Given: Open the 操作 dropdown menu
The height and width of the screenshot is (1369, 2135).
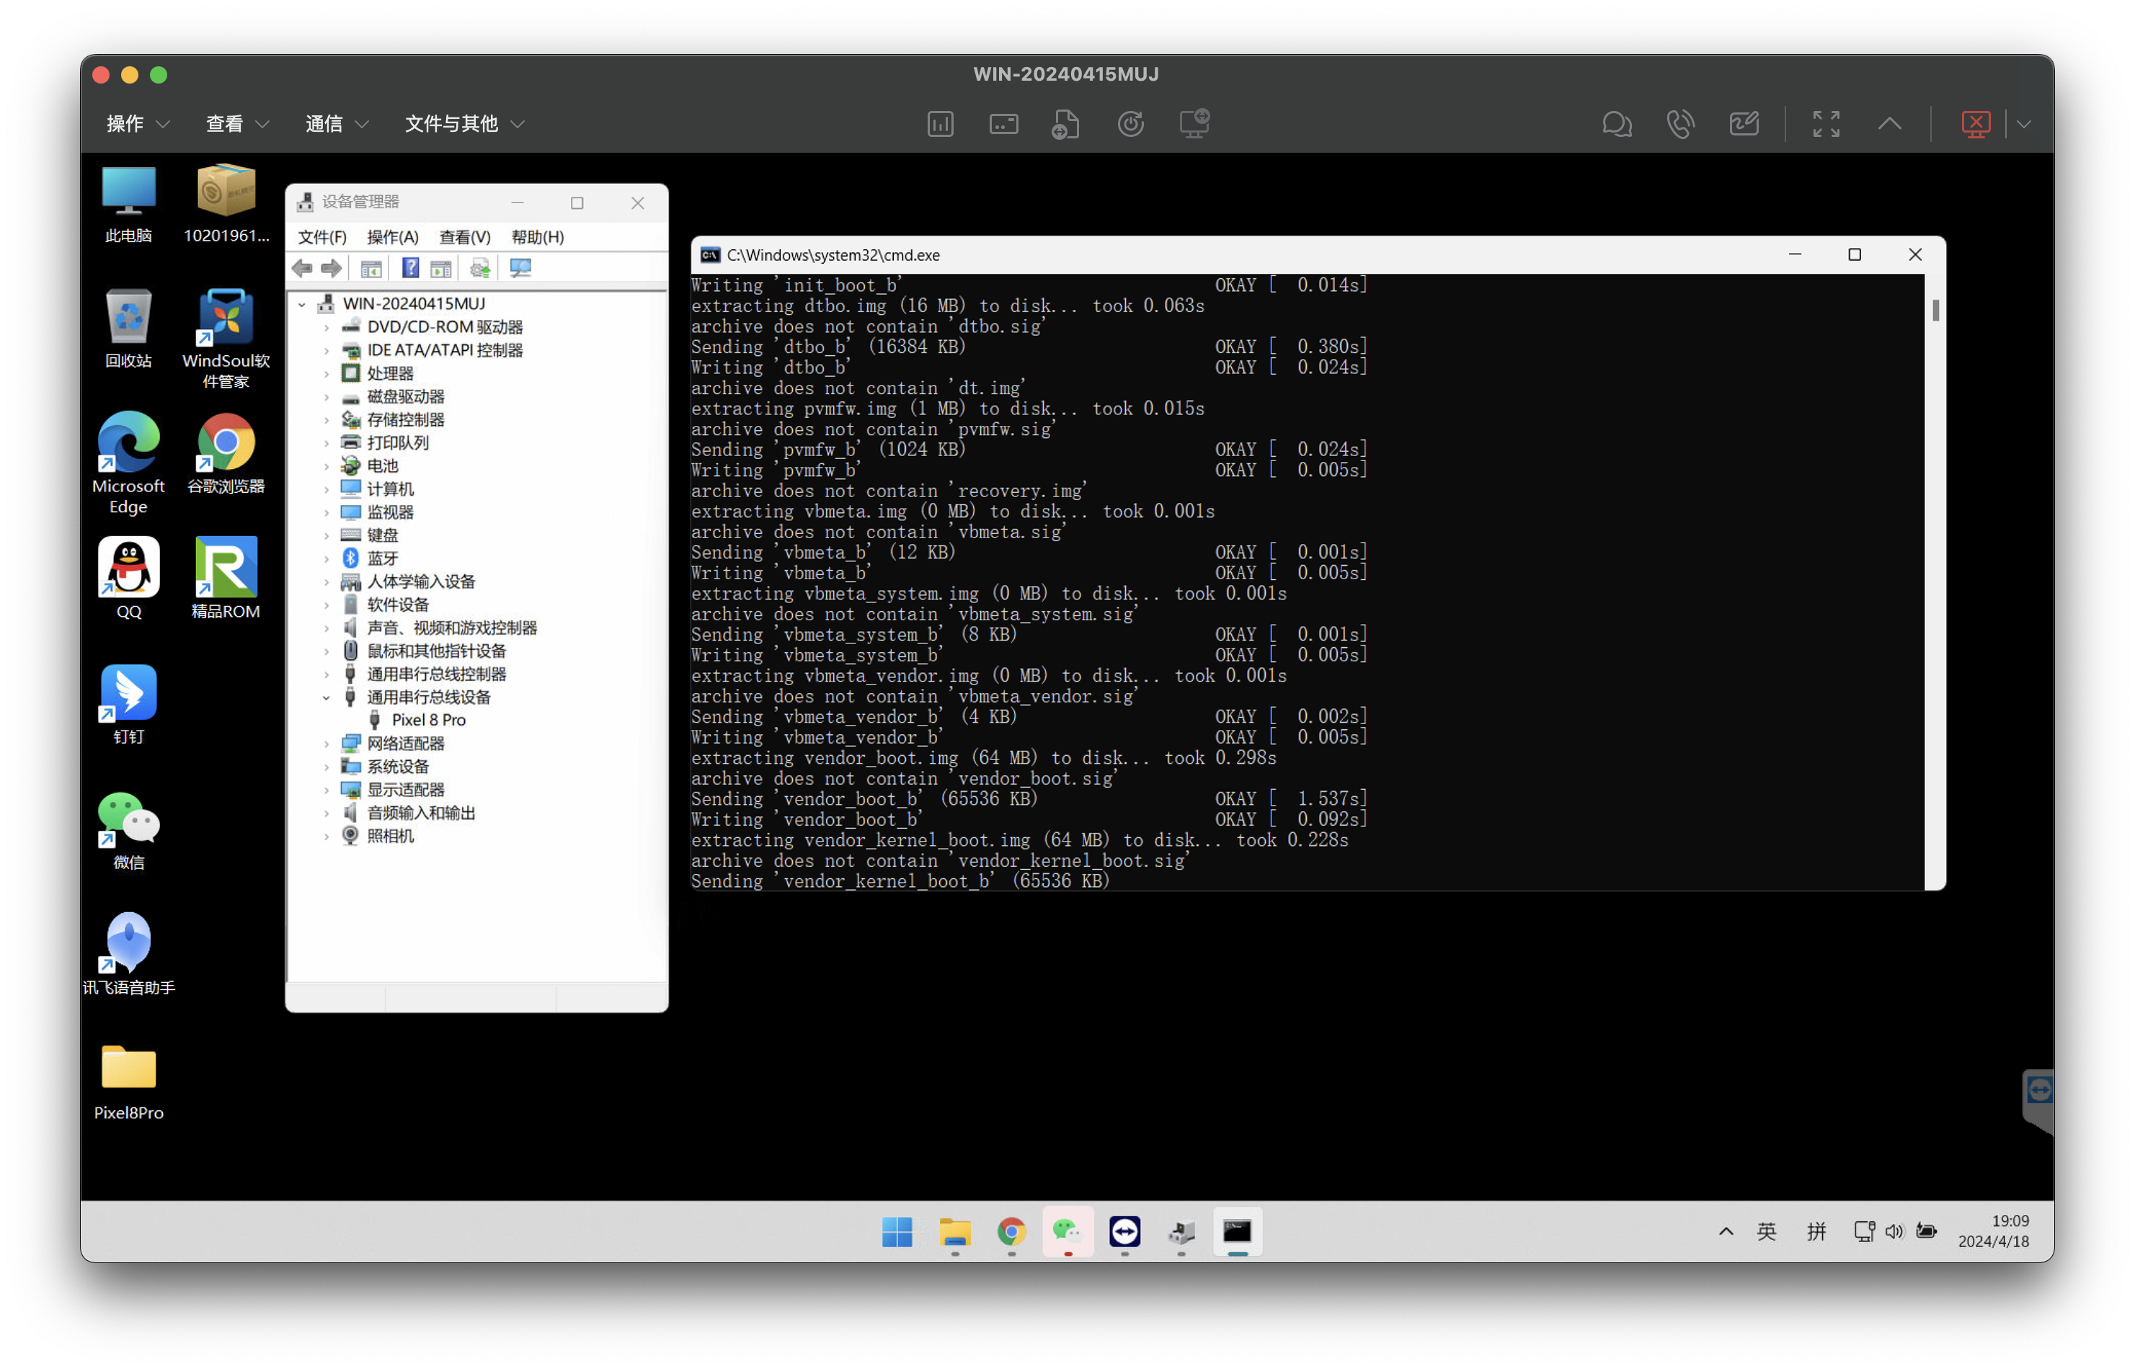Looking at the screenshot, I should (137, 123).
